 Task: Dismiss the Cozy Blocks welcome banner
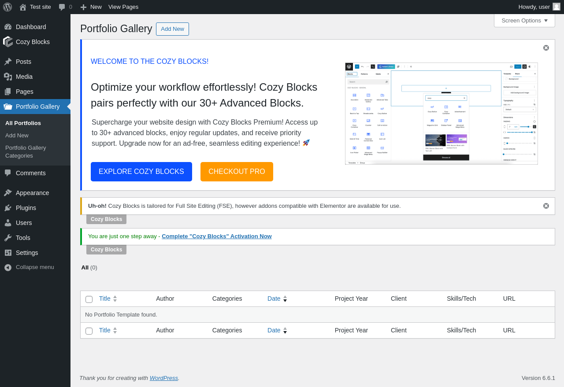[x=546, y=48]
